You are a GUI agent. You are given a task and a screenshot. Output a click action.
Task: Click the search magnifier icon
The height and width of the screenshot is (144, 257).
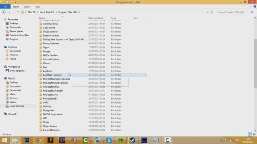coord(252,12)
